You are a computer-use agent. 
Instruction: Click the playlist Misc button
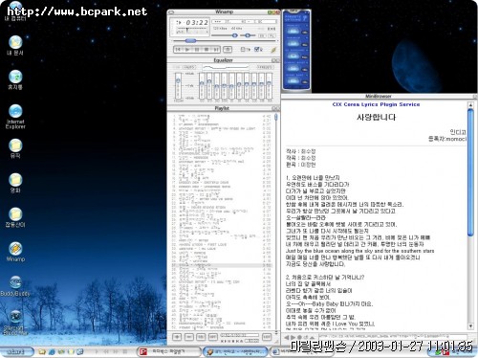[213, 337]
